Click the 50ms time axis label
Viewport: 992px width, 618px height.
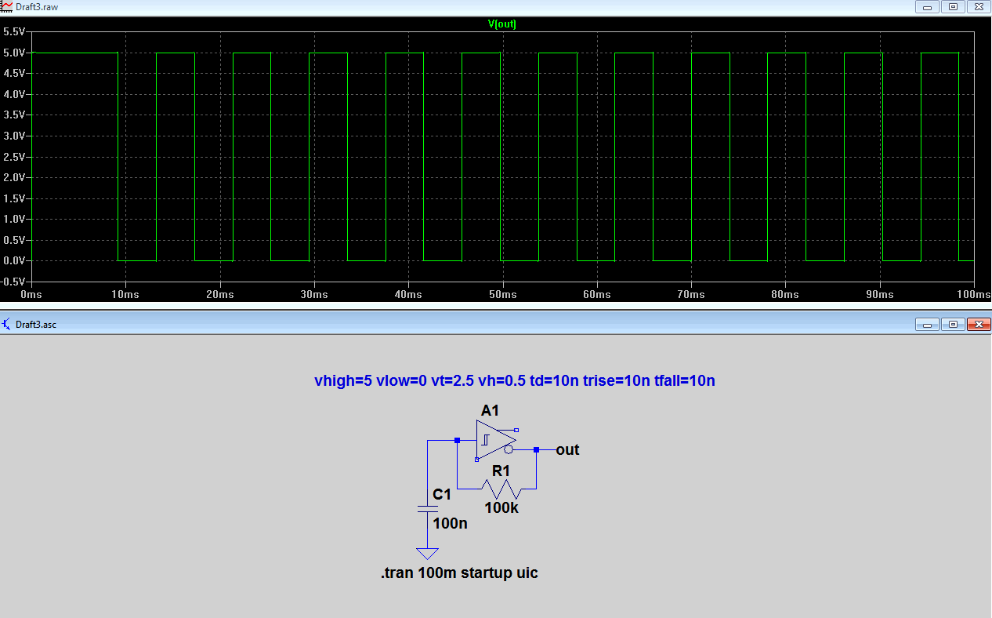click(502, 294)
